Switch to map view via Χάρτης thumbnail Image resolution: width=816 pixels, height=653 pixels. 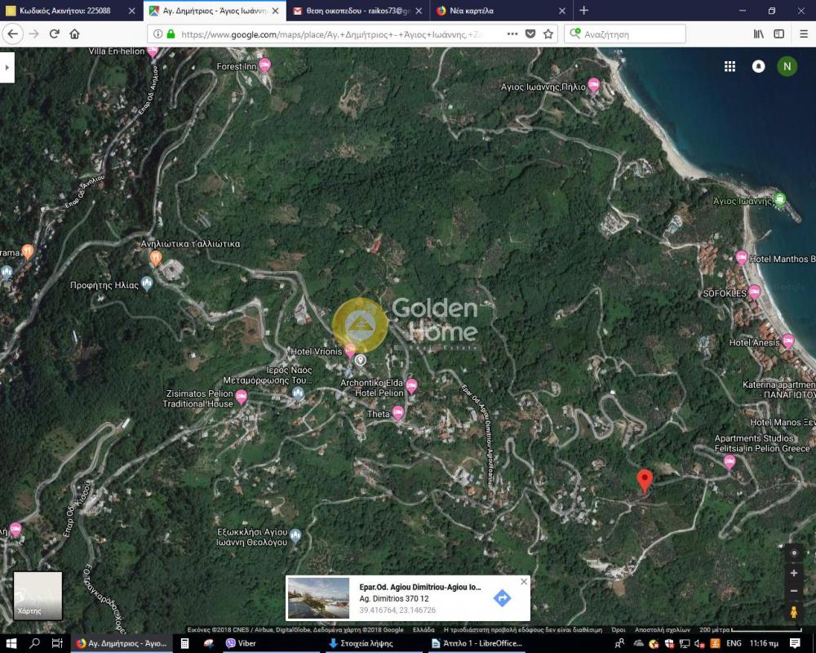[38, 596]
